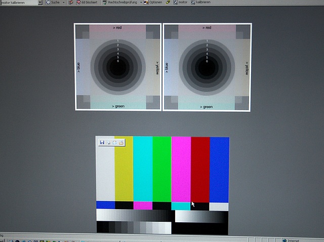Image resolution: width=324 pixels, height=242 pixels.
Task: Open the dropdown arrow beside Suche
Action: 63,3
